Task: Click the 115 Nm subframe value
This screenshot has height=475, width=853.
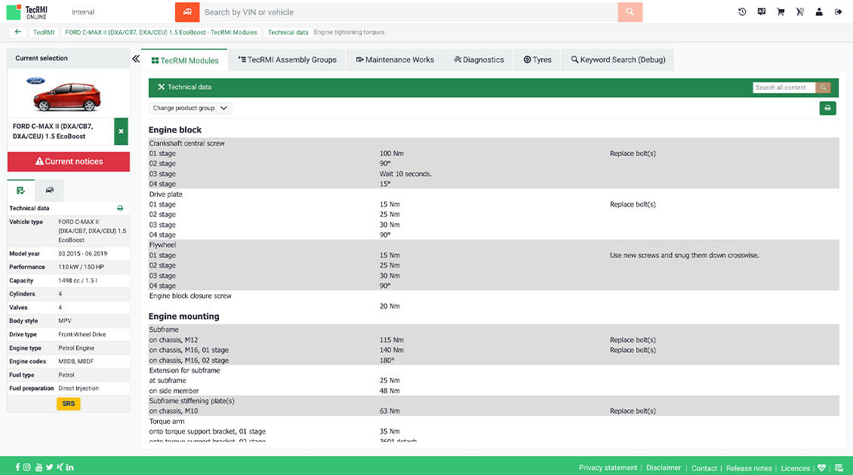Action: [x=392, y=340]
